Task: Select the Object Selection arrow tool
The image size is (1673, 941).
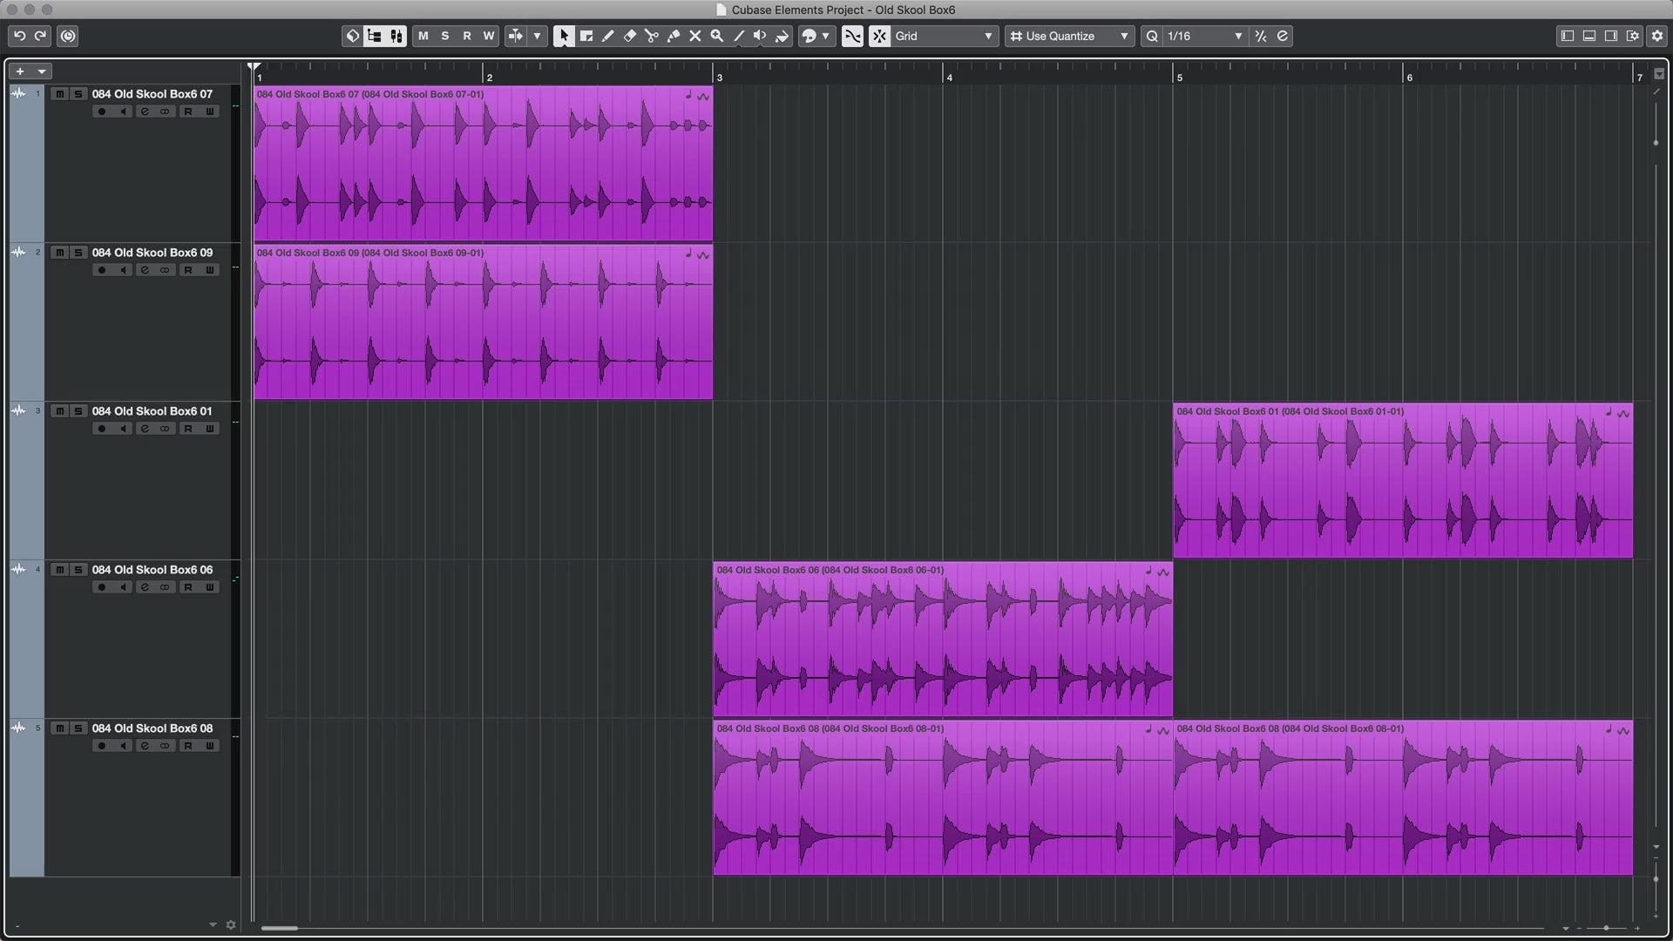Action: click(564, 36)
